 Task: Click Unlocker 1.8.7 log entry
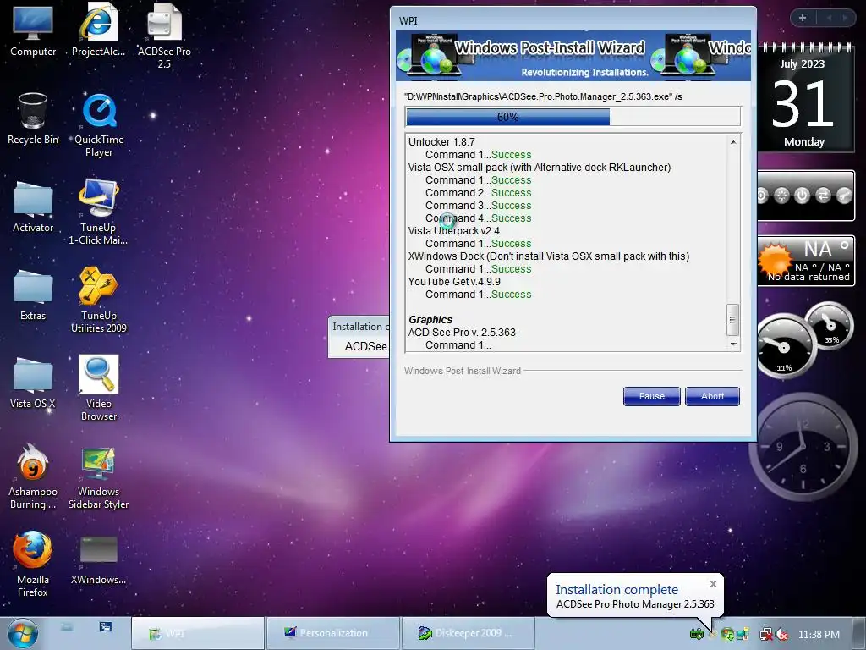coord(441,142)
